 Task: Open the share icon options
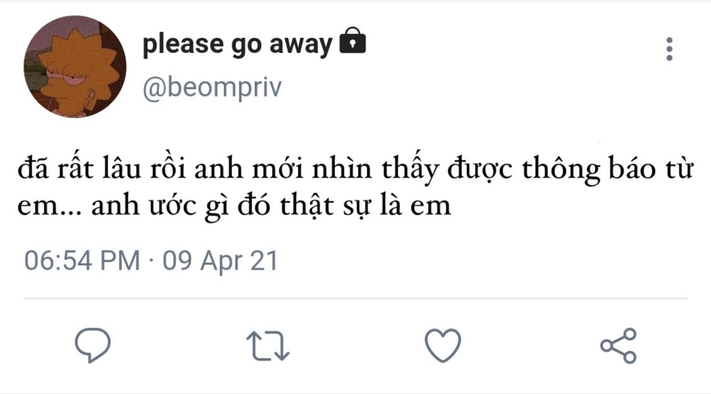pos(618,345)
